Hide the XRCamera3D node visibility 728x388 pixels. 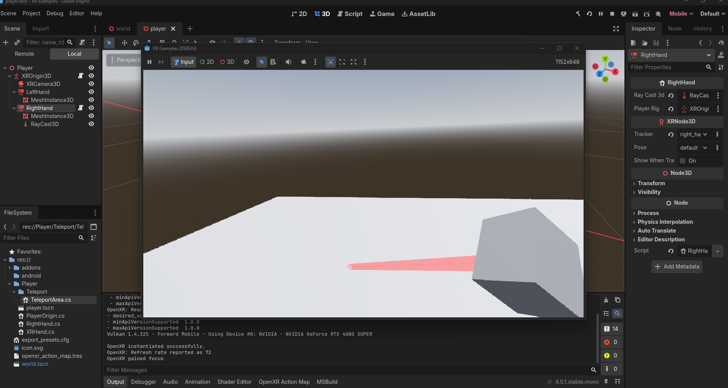coord(91,84)
